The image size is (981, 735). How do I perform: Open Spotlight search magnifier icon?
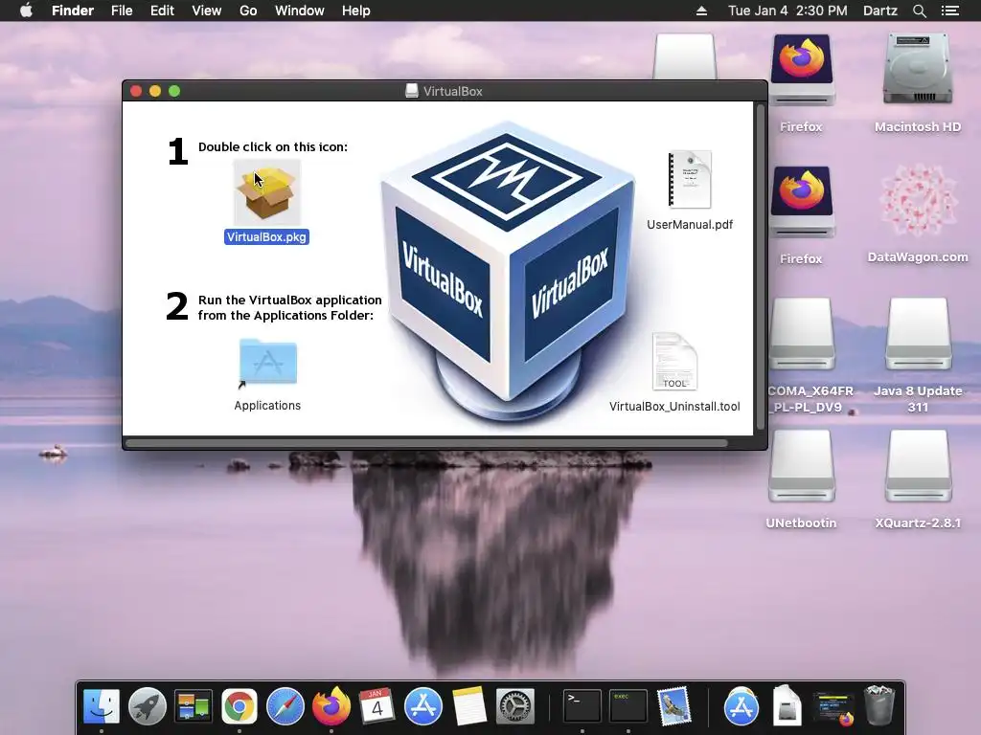click(x=919, y=11)
